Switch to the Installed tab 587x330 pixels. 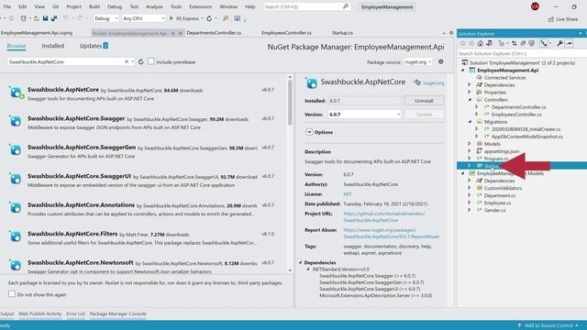tap(53, 46)
